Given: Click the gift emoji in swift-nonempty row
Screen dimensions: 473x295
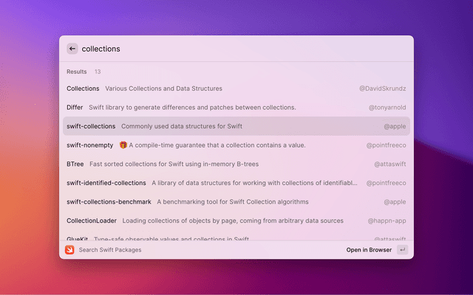Looking at the screenshot, I should tap(123, 145).
